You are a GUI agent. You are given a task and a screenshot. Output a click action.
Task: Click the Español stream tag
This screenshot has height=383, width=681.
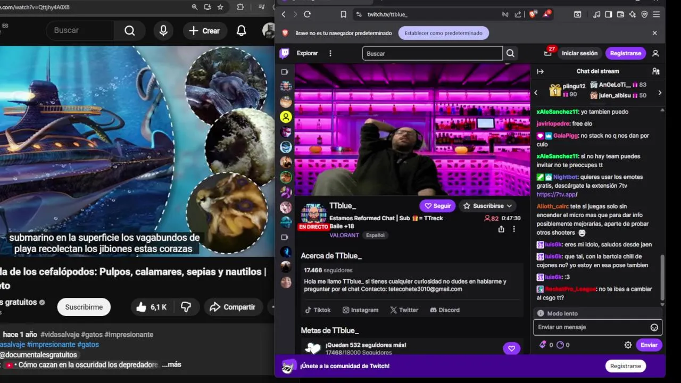(375, 235)
